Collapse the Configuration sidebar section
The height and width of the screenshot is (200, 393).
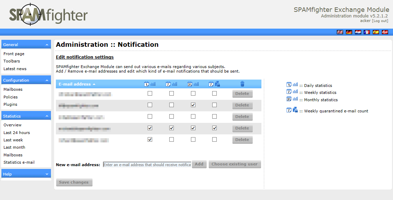click(x=47, y=80)
